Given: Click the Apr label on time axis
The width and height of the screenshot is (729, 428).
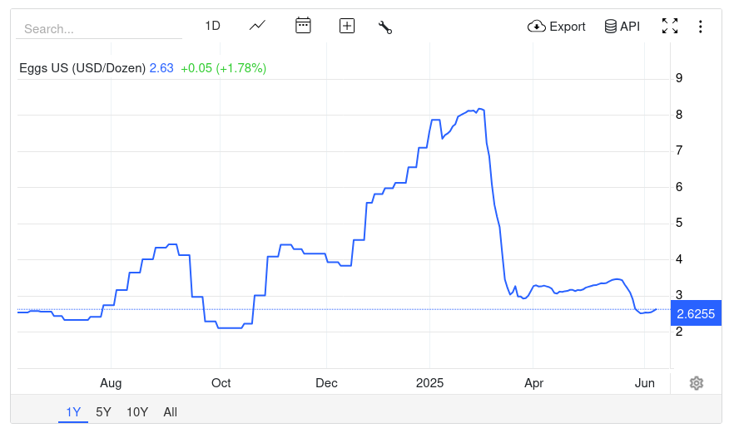Looking at the screenshot, I should [533, 383].
